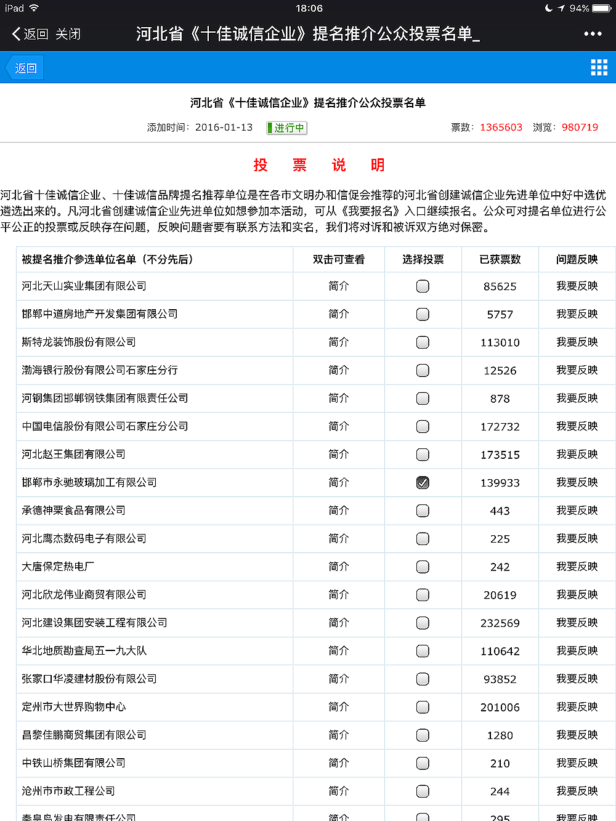Select vote checkbox for 中铁山桥集团有限公司
616x821 pixels.
[x=423, y=763]
